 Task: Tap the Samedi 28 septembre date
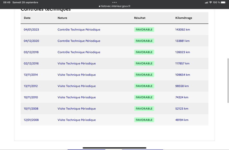tap(25, 2)
